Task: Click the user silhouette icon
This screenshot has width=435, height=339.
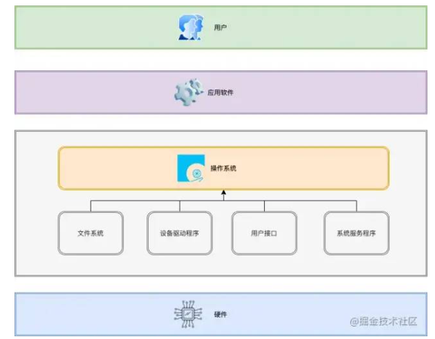Action: click(x=191, y=28)
